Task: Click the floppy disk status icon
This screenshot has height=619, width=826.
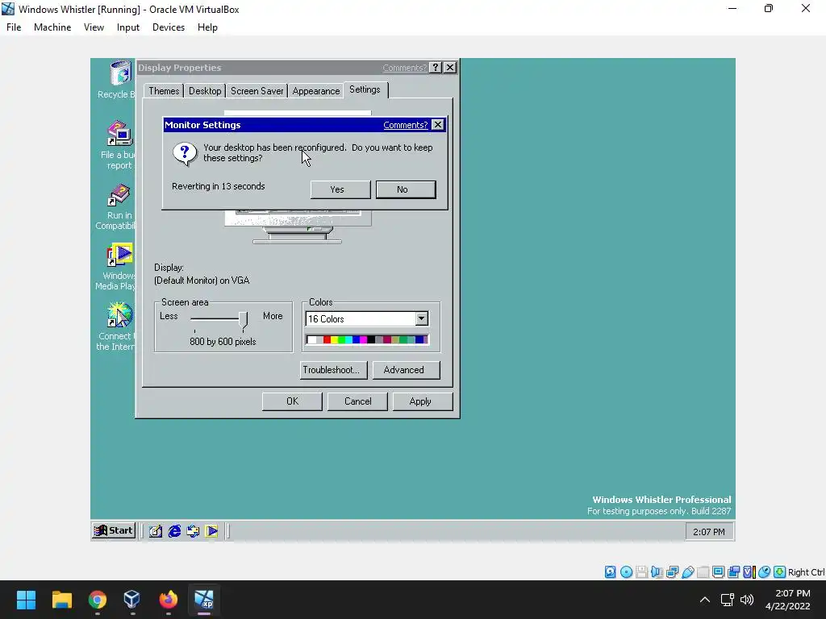Action: coord(641,572)
